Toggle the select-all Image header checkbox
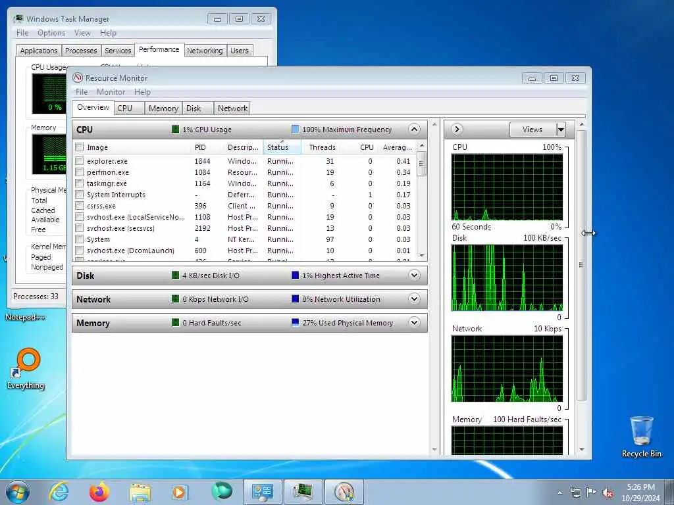Viewport: 674px width, 505px height. [x=80, y=147]
